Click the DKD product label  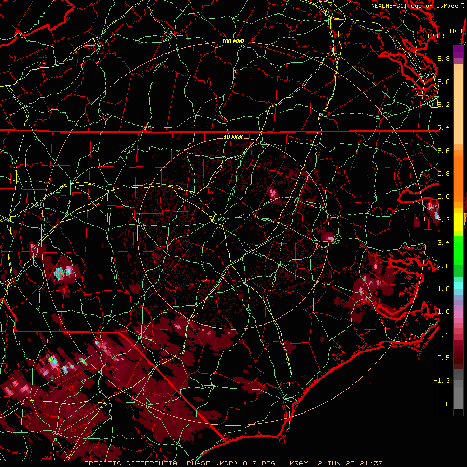click(456, 31)
